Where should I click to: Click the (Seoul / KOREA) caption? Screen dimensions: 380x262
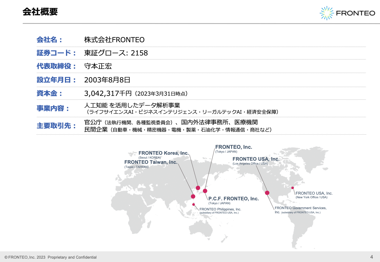coord(150,158)
